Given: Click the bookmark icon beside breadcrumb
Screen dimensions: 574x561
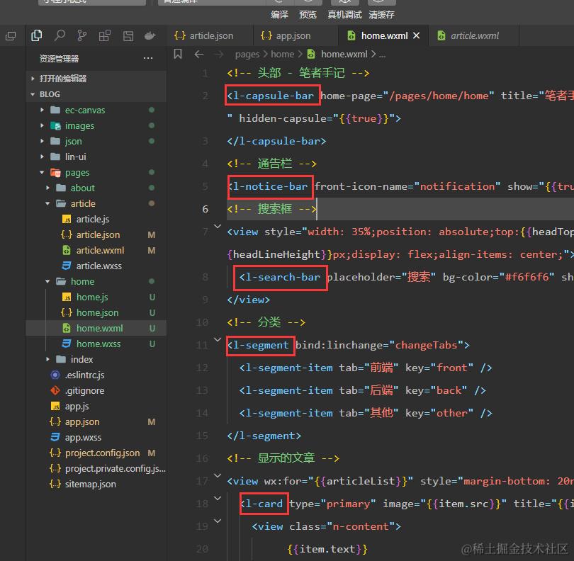Looking at the screenshot, I should (x=178, y=54).
